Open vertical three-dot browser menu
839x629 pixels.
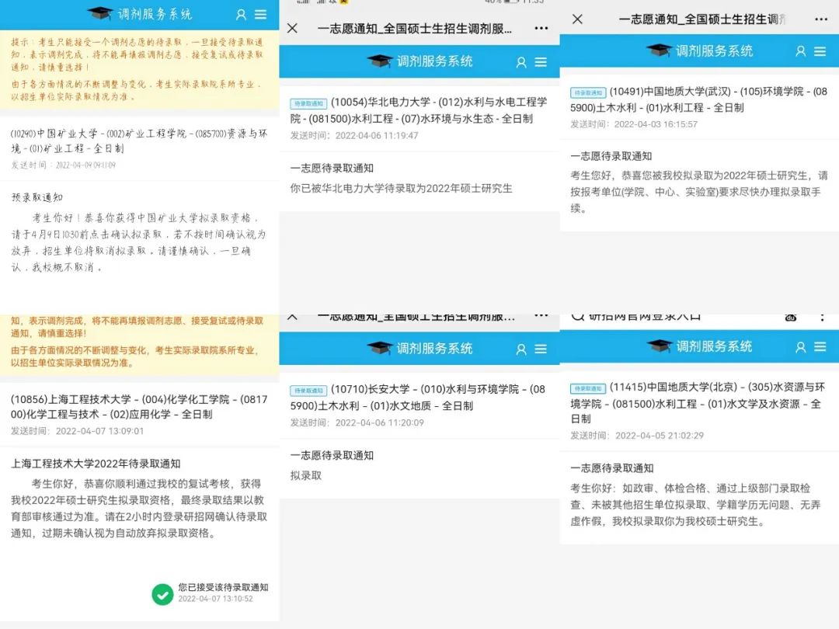pyautogui.click(x=822, y=316)
